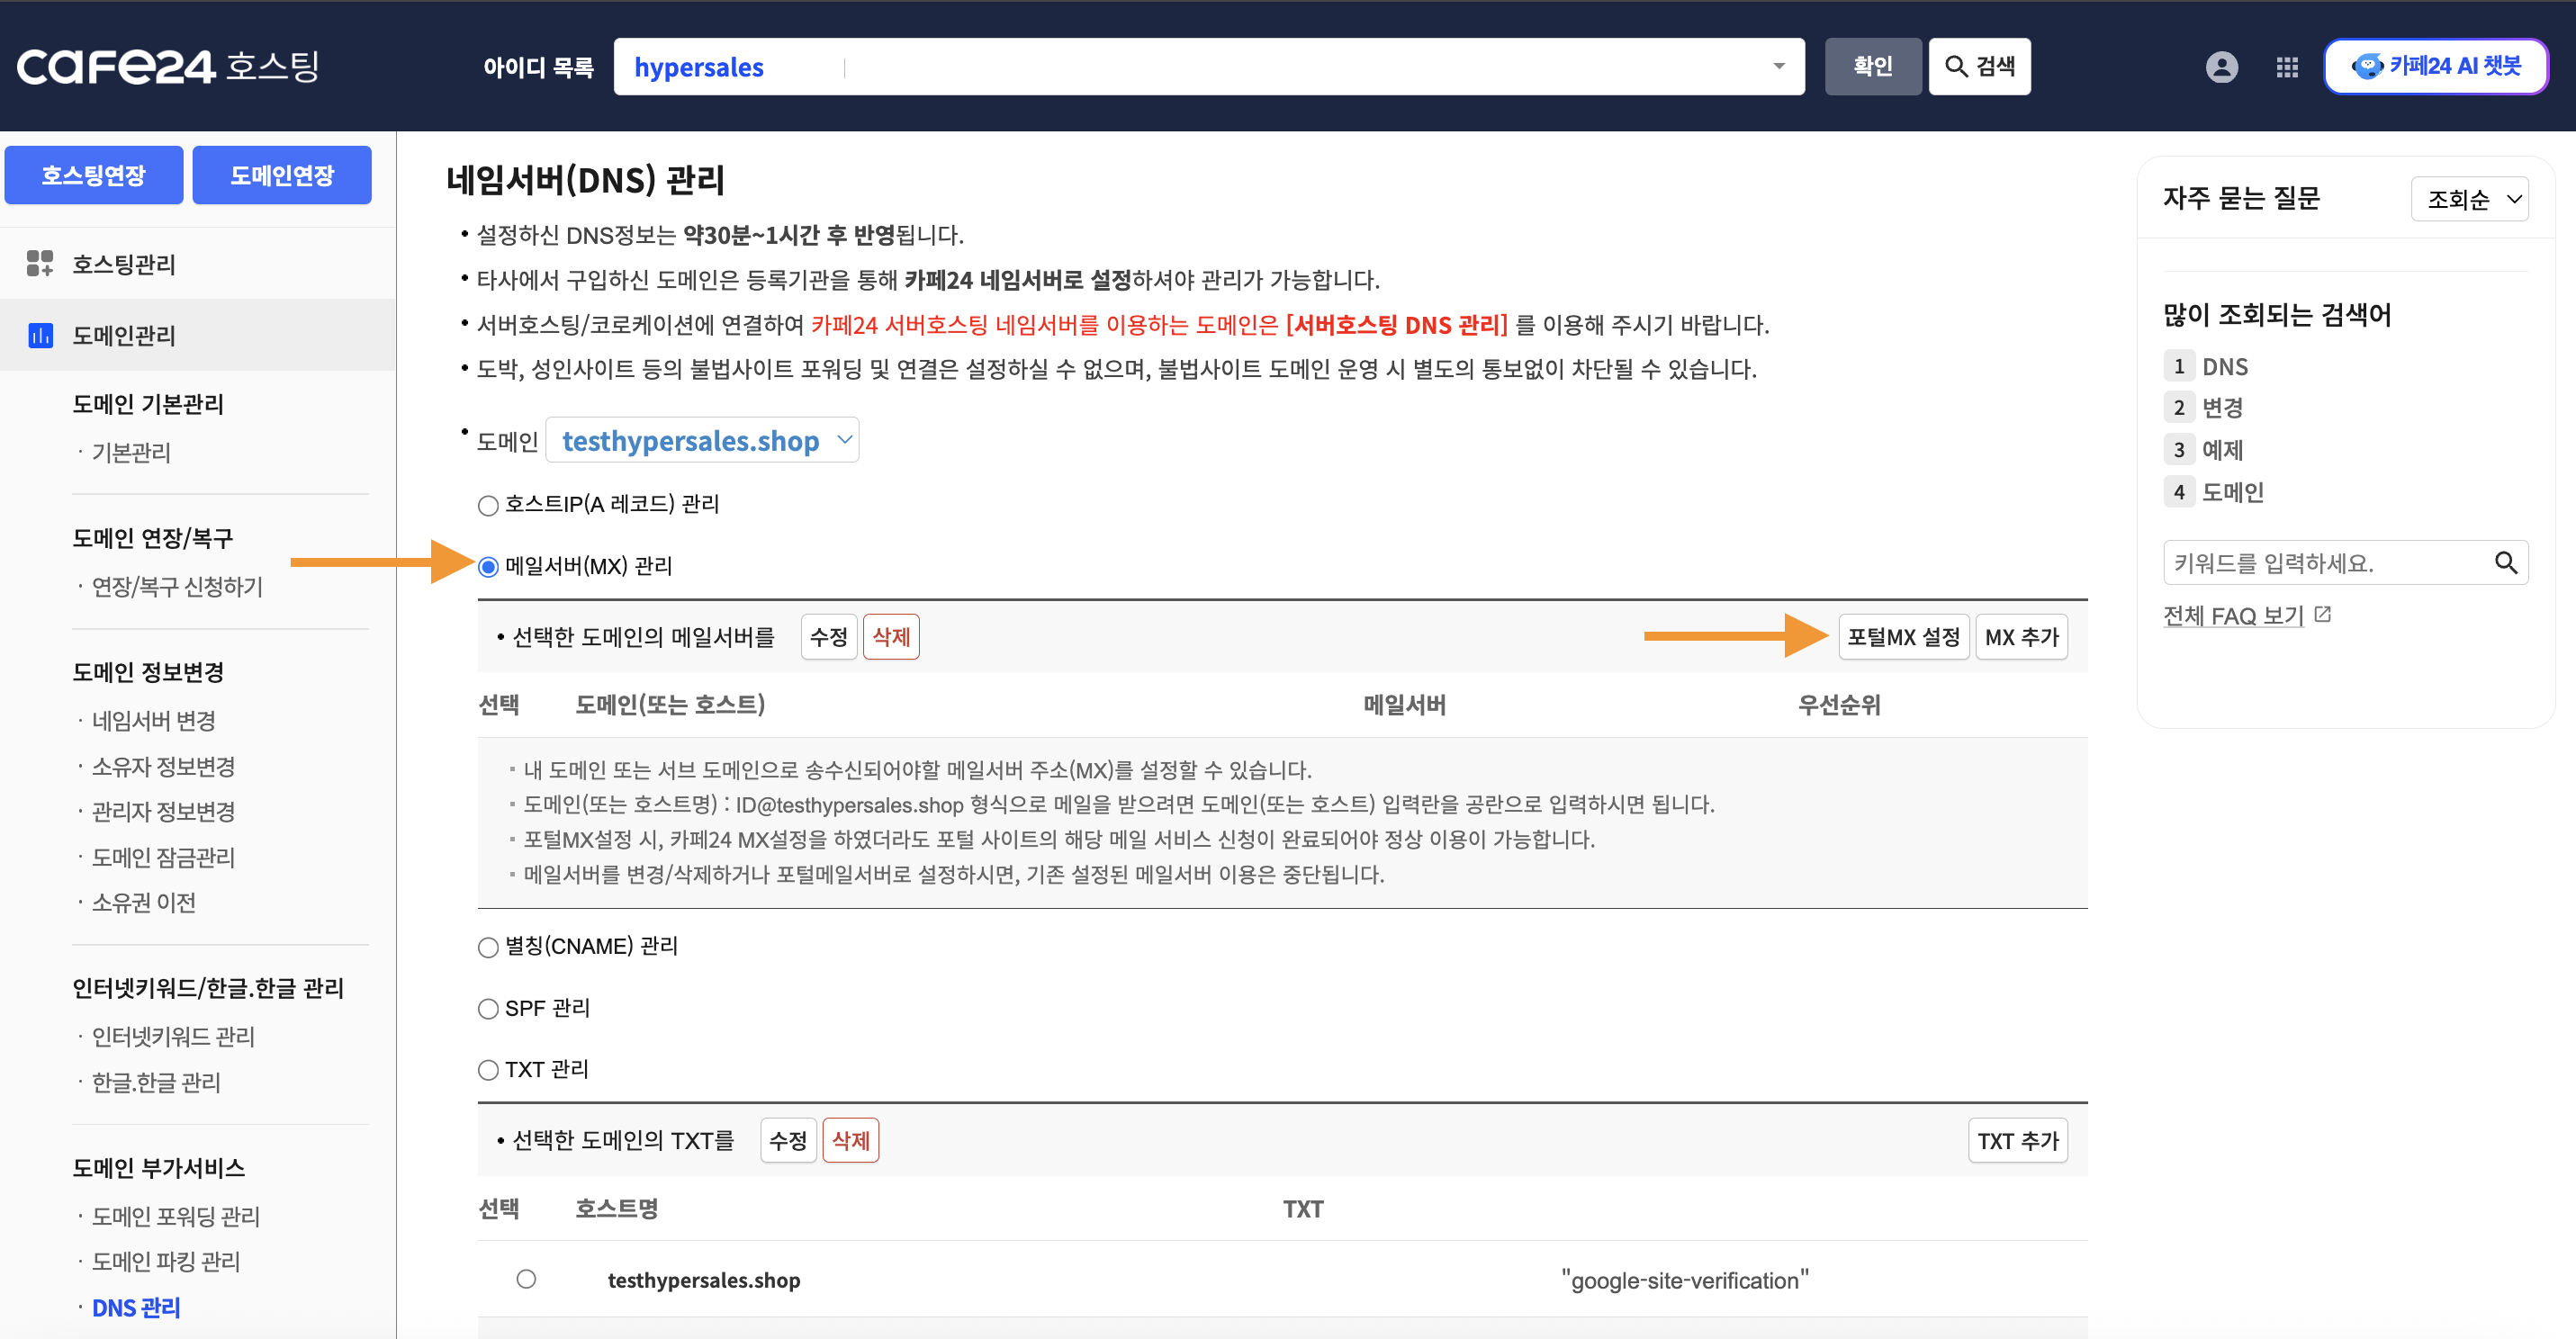Click the external link icon beside 전체 FAQ 보기
This screenshot has width=2576, height=1339.
pos(2323,614)
